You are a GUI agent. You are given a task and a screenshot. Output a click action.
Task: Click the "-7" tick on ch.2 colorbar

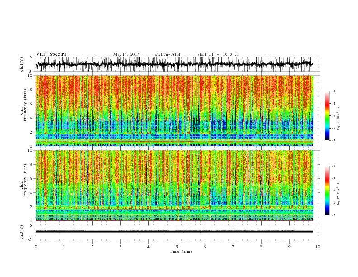click(333, 215)
